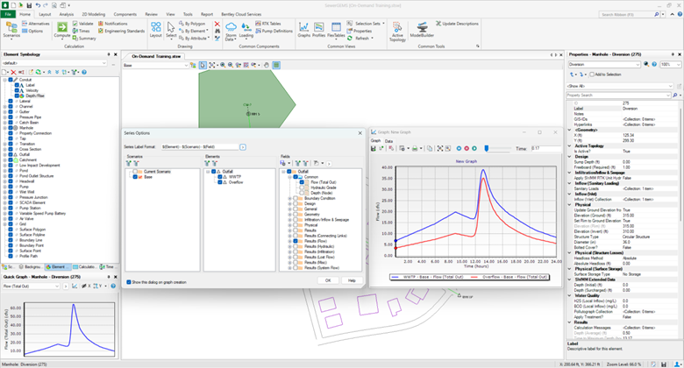Click the Copy icon in Graph window toolbar
Image resolution: width=684 pixels, height=368 pixels.
point(429,148)
